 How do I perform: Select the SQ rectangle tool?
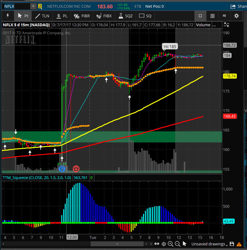pyautogui.click(x=145, y=16)
